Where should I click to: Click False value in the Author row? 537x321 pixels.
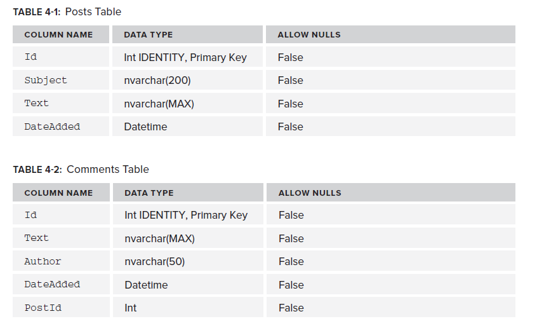point(291,261)
